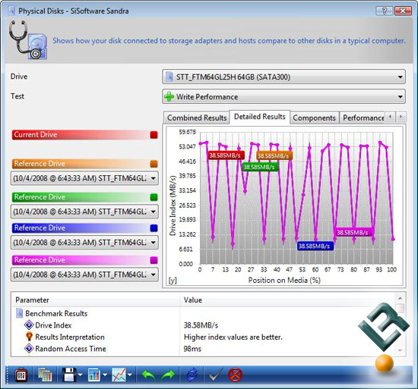
Task: Open the green Reference Drive dropdown
Action: click(84, 212)
